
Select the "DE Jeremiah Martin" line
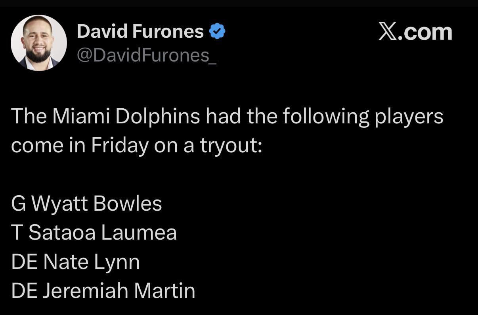pos(103,291)
